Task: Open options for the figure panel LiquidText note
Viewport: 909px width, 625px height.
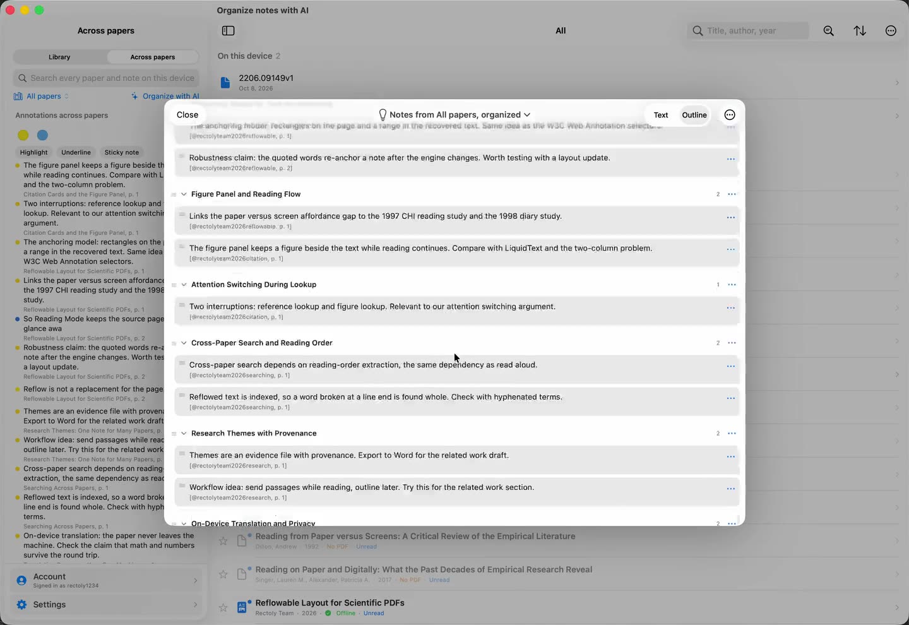Action: 730,249
